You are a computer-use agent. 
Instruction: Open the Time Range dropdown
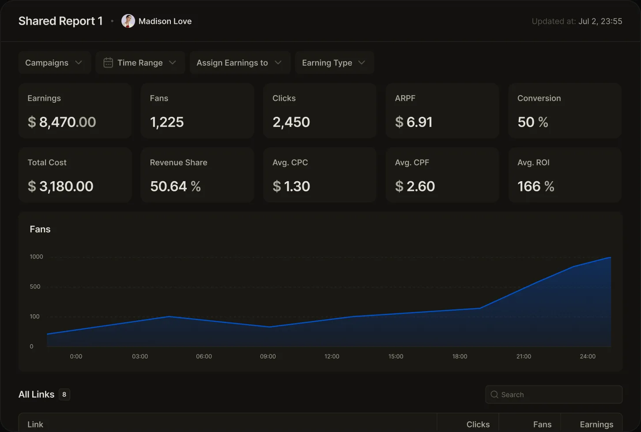coord(140,63)
